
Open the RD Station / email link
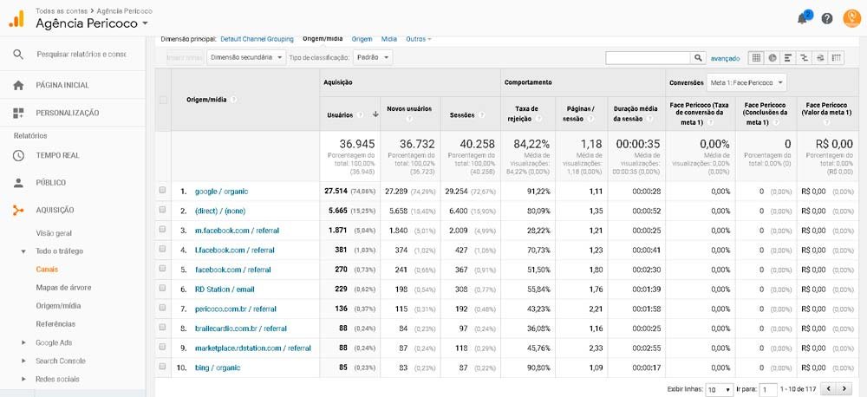coord(225,290)
